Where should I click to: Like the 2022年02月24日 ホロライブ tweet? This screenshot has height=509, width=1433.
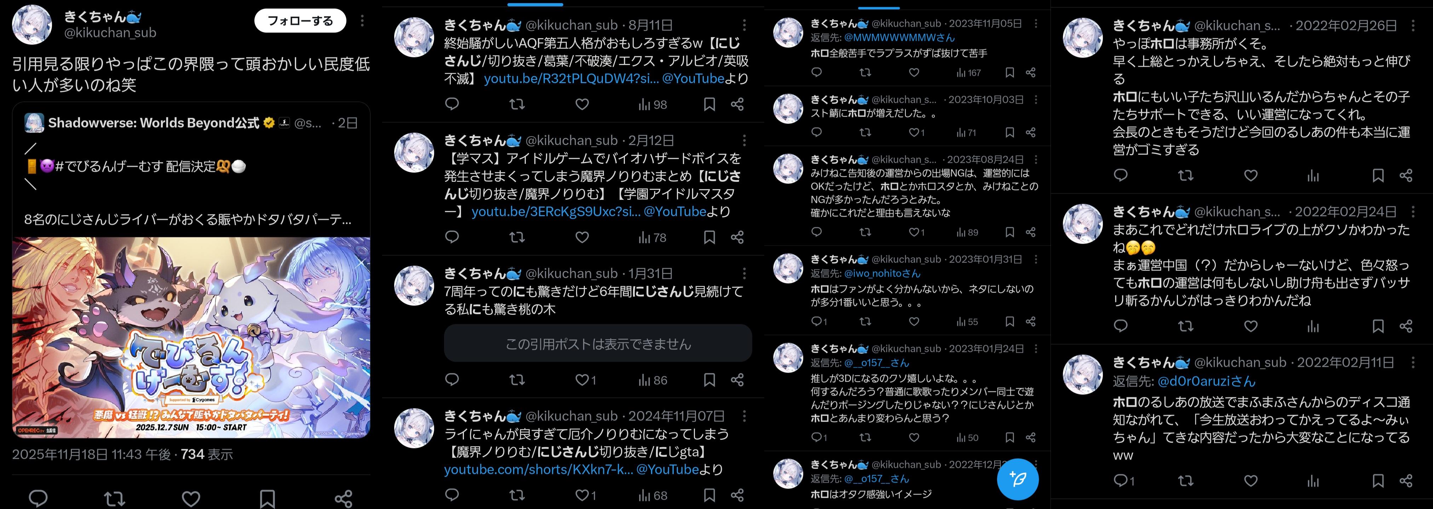(x=1250, y=326)
